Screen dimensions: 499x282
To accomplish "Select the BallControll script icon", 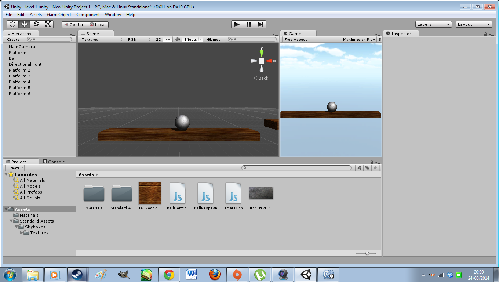I will [178, 193].
